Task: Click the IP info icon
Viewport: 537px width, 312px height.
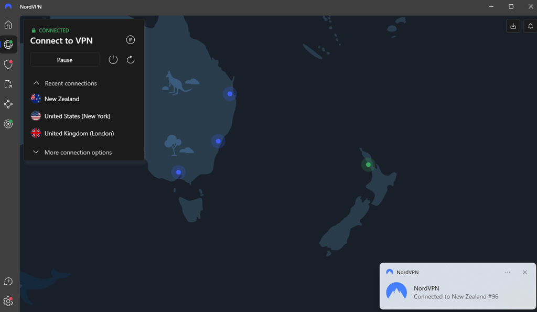Action: (131, 40)
